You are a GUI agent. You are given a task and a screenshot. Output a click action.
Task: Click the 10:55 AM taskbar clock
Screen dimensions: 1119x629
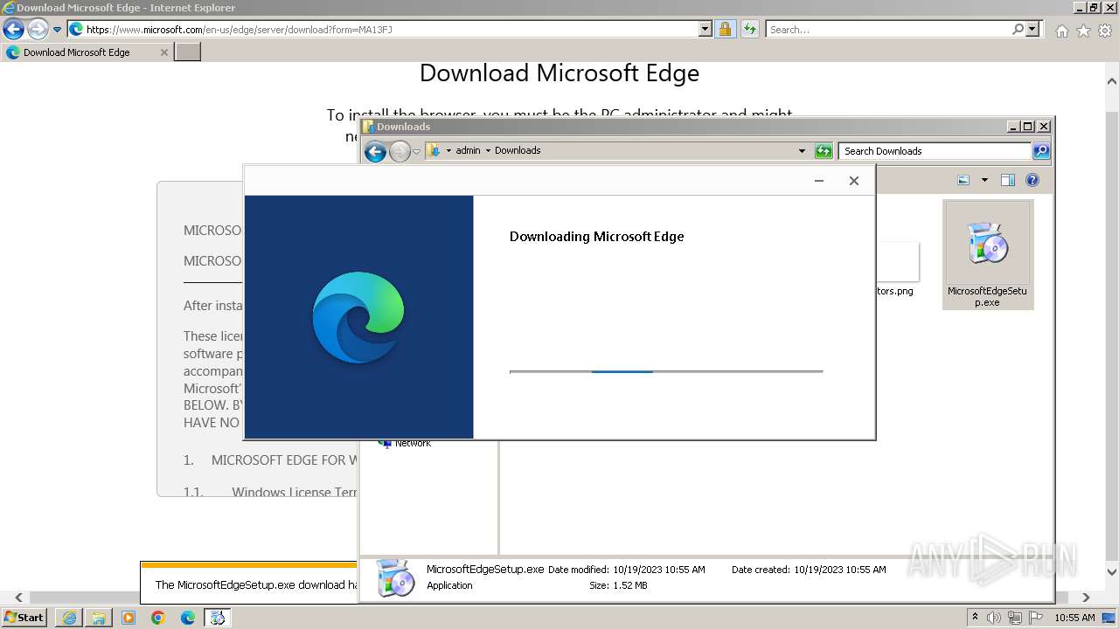1074,618
